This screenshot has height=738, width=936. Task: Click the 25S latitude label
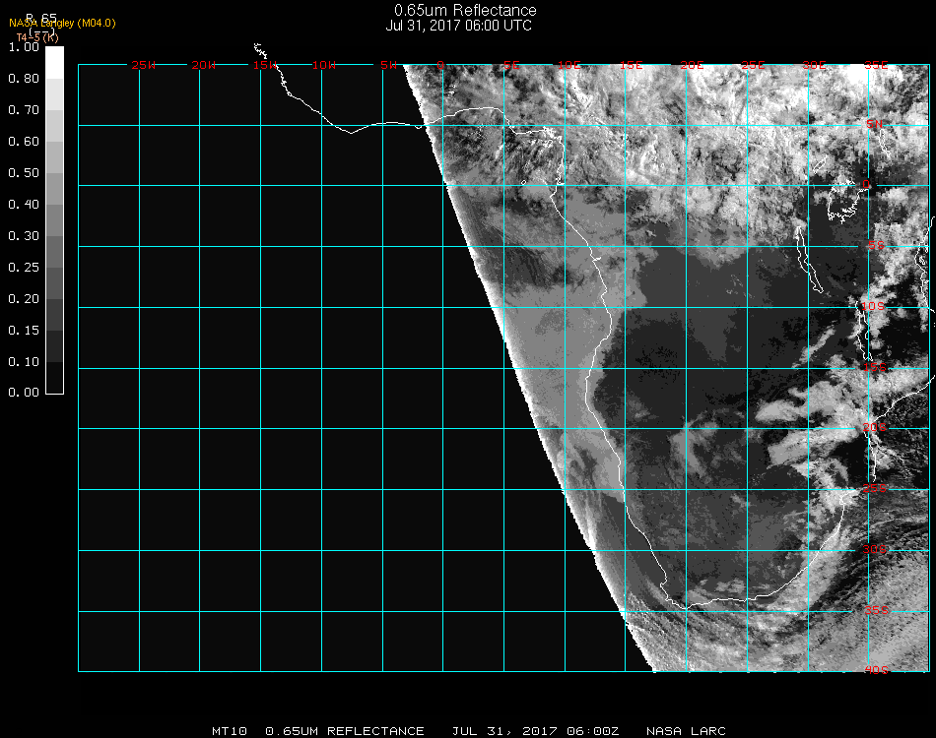(875, 488)
